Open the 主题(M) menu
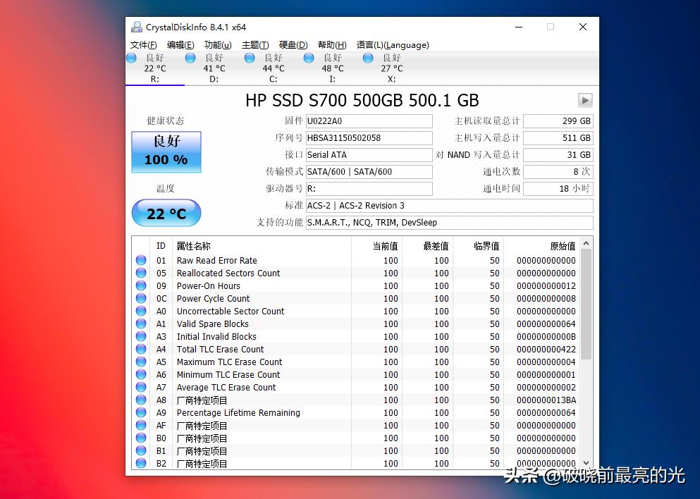700x499 pixels. [x=254, y=44]
